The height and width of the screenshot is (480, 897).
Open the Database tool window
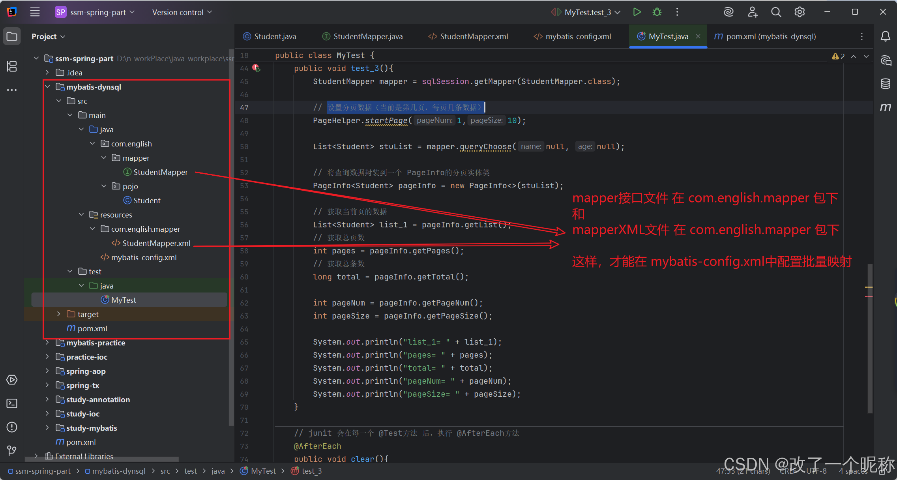(x=885, y=84)
